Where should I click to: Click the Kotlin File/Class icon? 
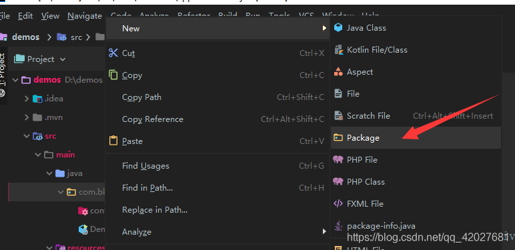tap(338, 50)
